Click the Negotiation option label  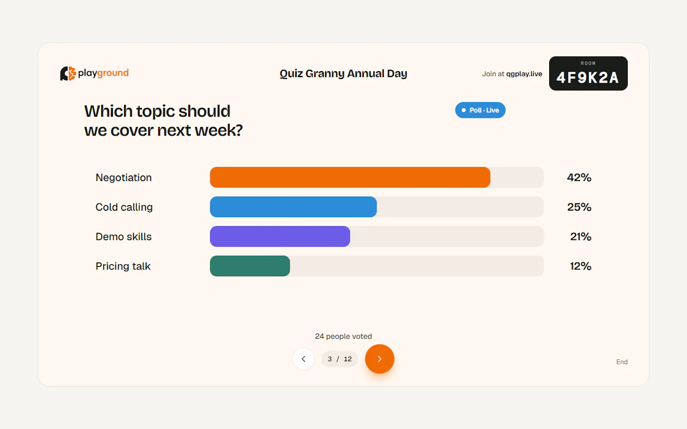click(124, 178)
